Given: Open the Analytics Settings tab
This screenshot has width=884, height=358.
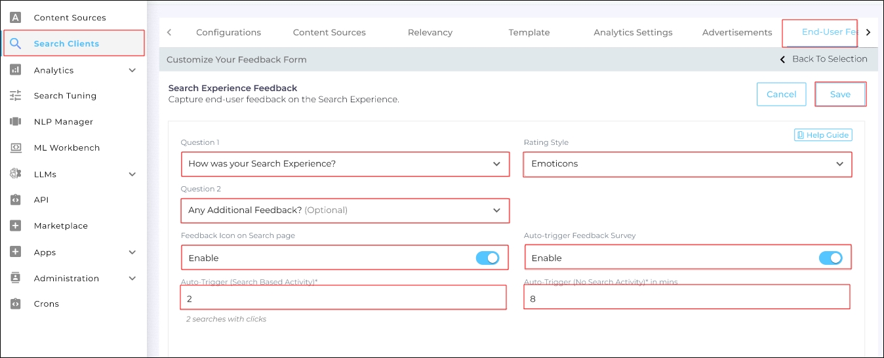Looking at the screenshot, I should [633, 33].
